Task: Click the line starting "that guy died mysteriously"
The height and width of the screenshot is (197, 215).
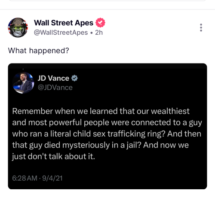Action: click(x=100, y=145)
